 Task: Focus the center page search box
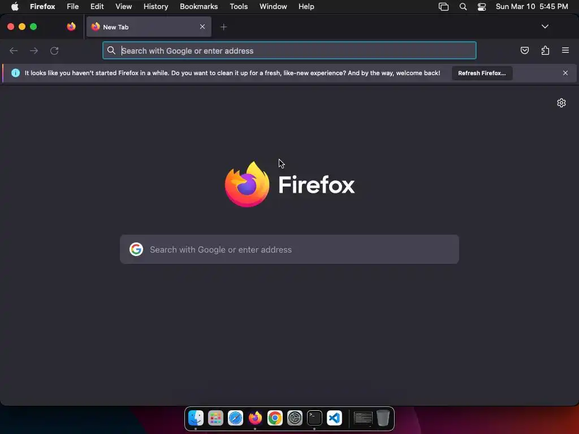coord(289,249)
